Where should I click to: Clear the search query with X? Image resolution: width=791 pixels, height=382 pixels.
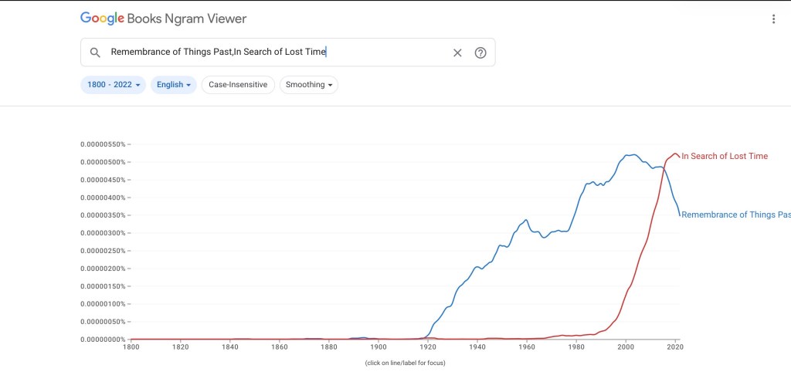pos(457,52)
